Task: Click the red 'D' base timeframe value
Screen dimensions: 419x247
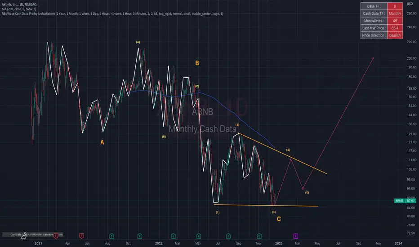Action: (x=395, y=6)
